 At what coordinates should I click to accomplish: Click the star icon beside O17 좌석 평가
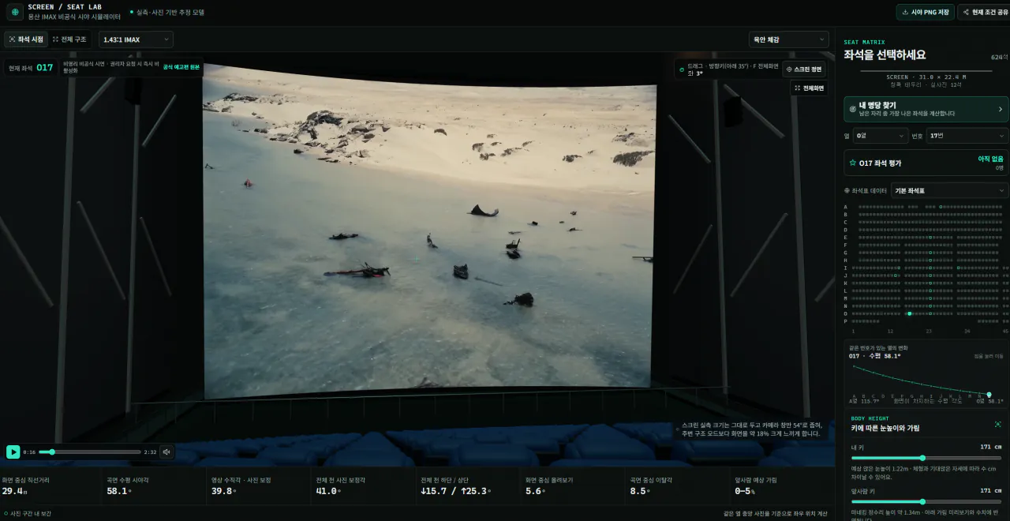click(852, 163)
